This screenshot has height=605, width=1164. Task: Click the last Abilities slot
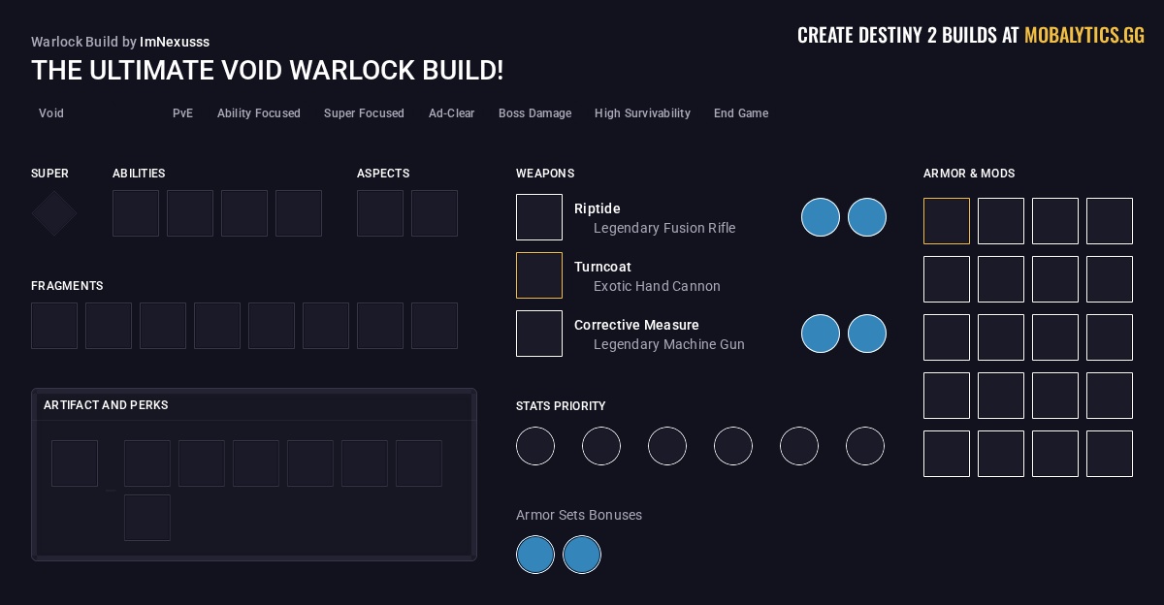tap(299, 213)
